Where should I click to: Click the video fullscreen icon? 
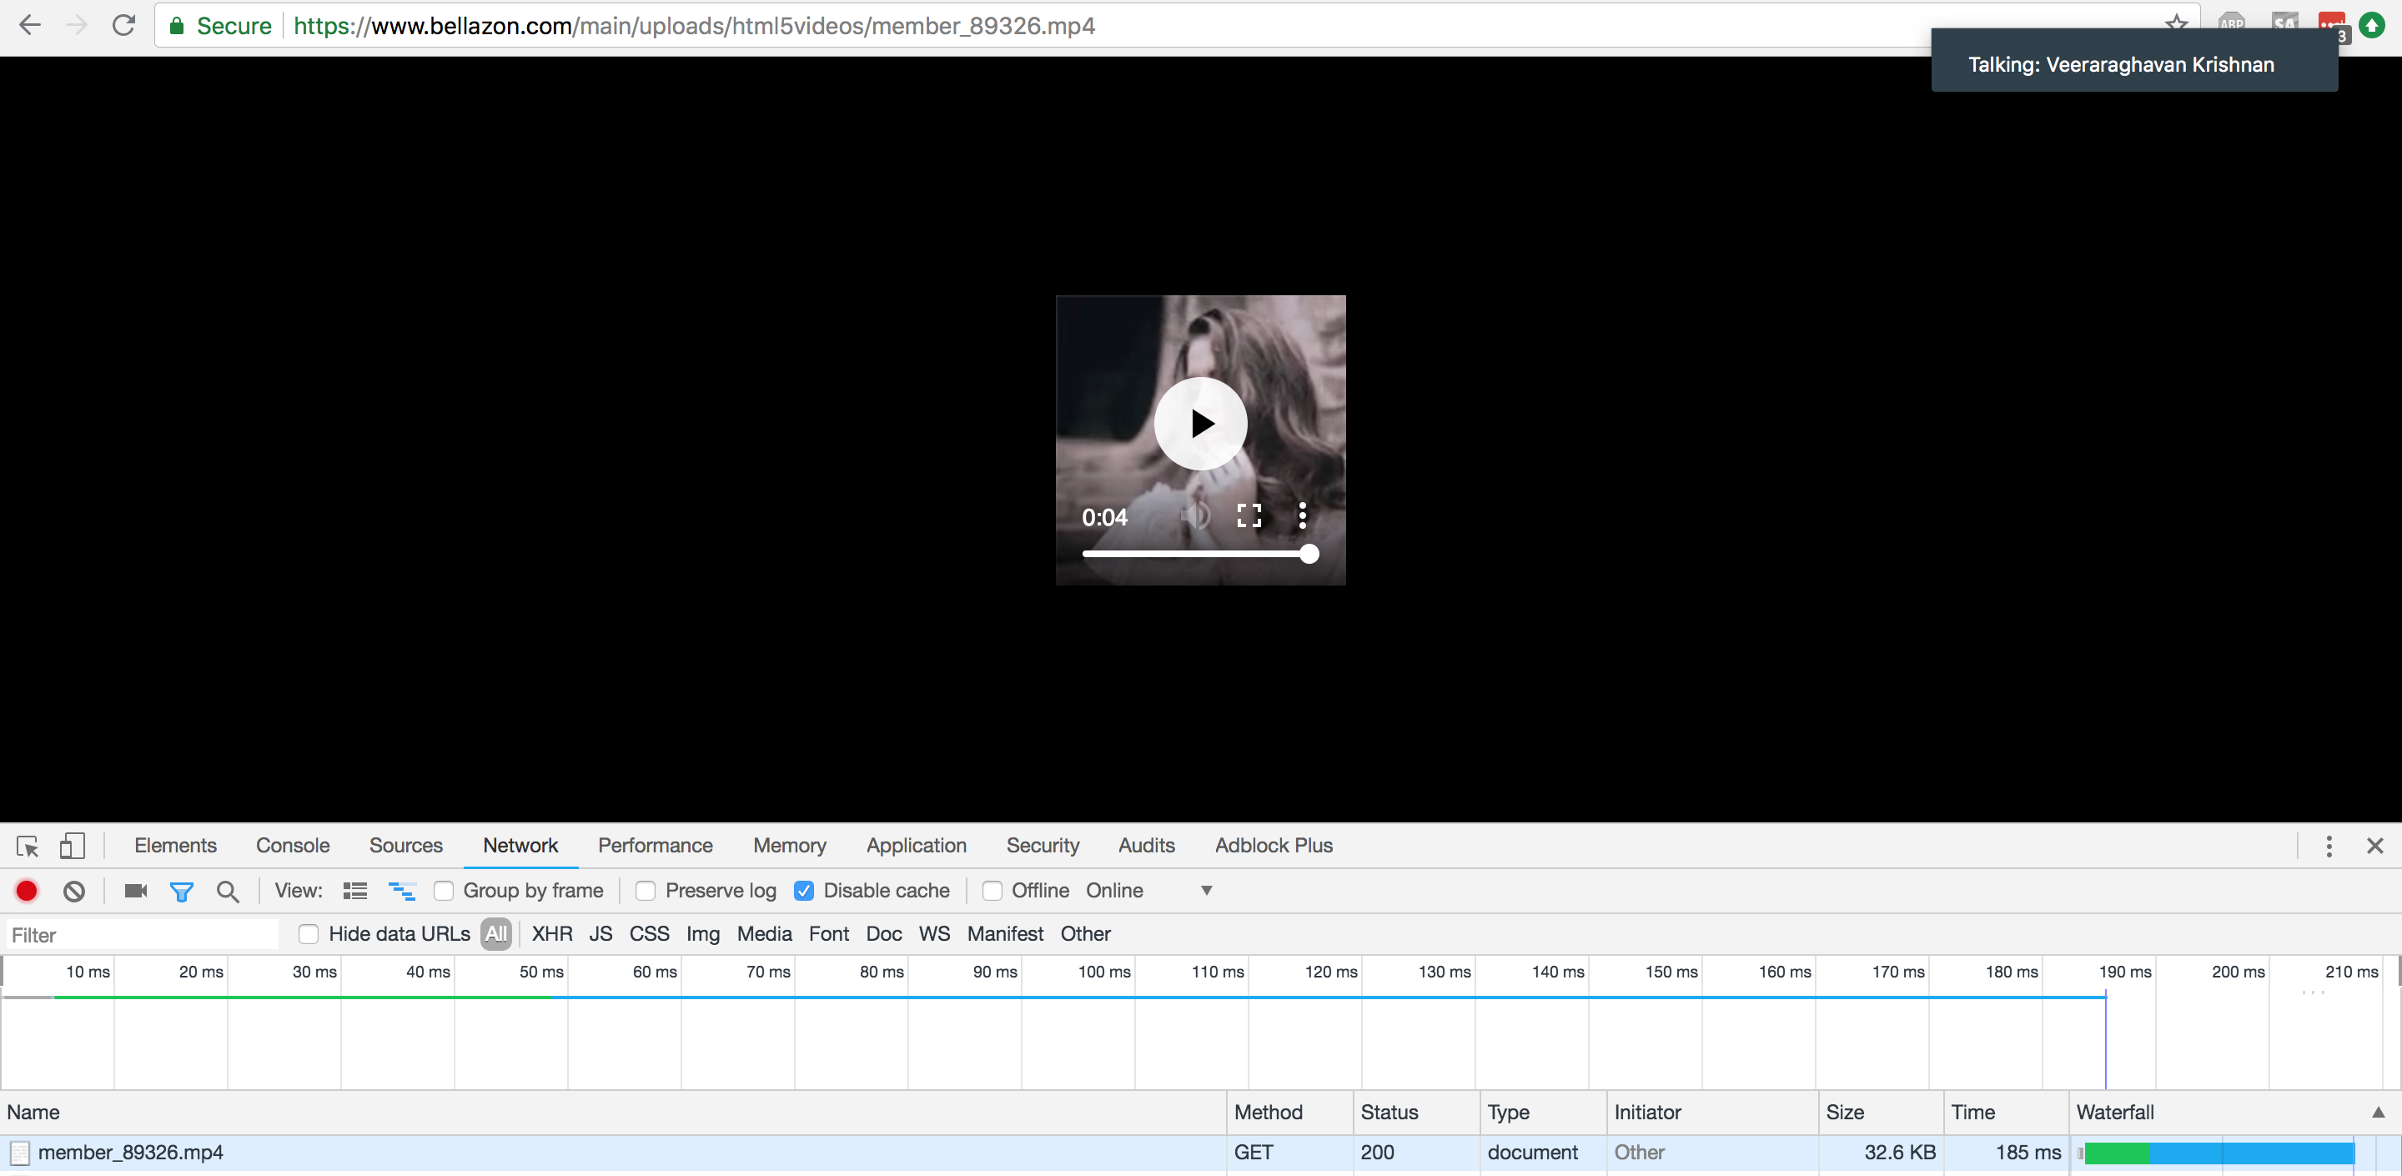(1249, 515)
